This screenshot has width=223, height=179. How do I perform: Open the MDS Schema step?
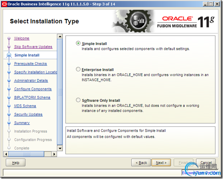click(x=25, y=106)
